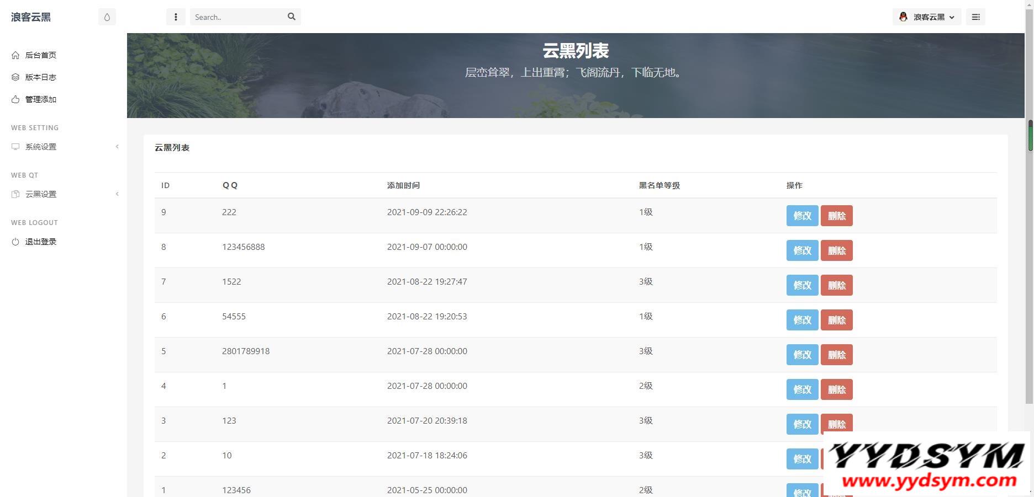Click the page vertical scrollbar thumb
The image size is (1034, 497).
pyautogui.click(x=1030, y=135)
